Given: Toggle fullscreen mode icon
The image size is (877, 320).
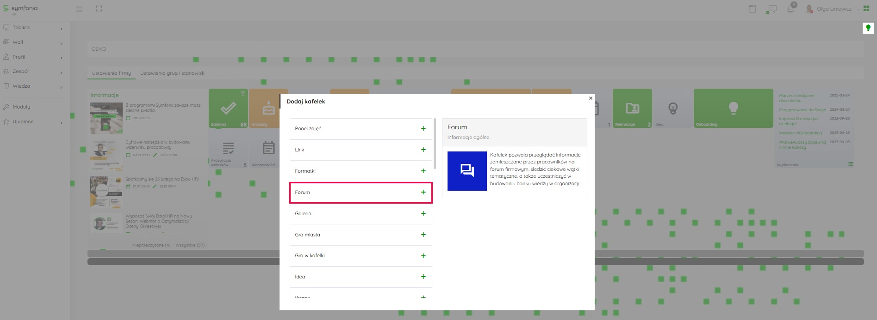Looking at the screenshot, I should tap(99, 9).
